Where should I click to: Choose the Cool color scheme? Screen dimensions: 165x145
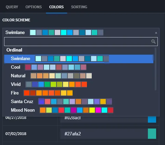pos(79,67)
